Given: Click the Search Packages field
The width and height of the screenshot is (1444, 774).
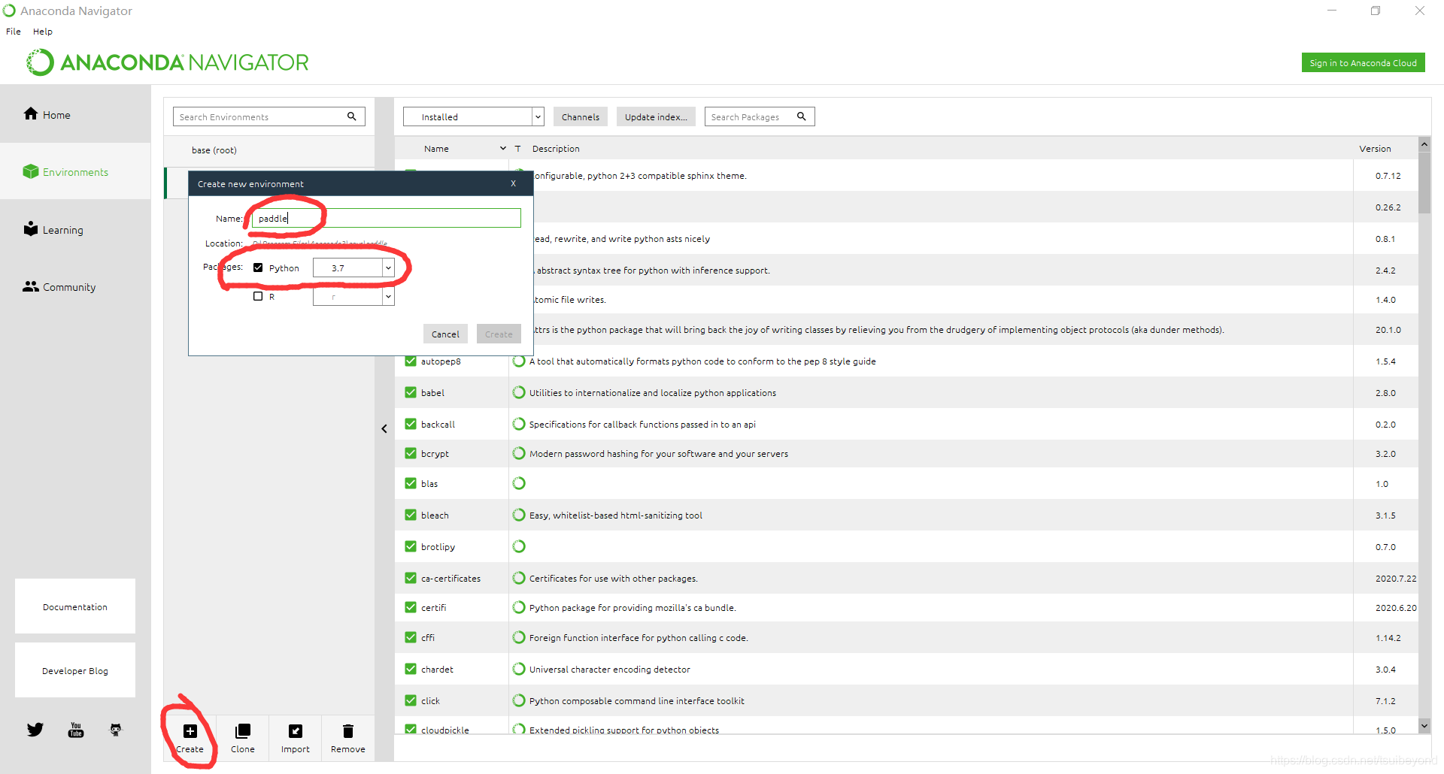Looking at the screenshot, I should [x=760, y=116].
